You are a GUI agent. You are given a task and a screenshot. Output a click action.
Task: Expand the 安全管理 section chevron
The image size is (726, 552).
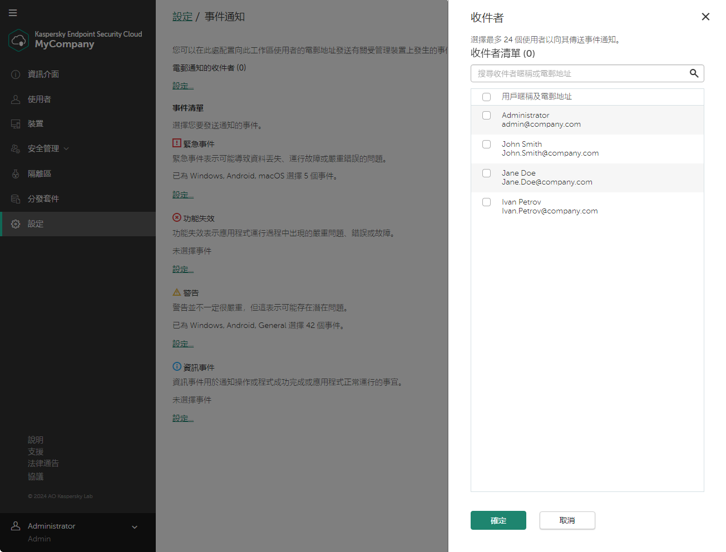65,148
